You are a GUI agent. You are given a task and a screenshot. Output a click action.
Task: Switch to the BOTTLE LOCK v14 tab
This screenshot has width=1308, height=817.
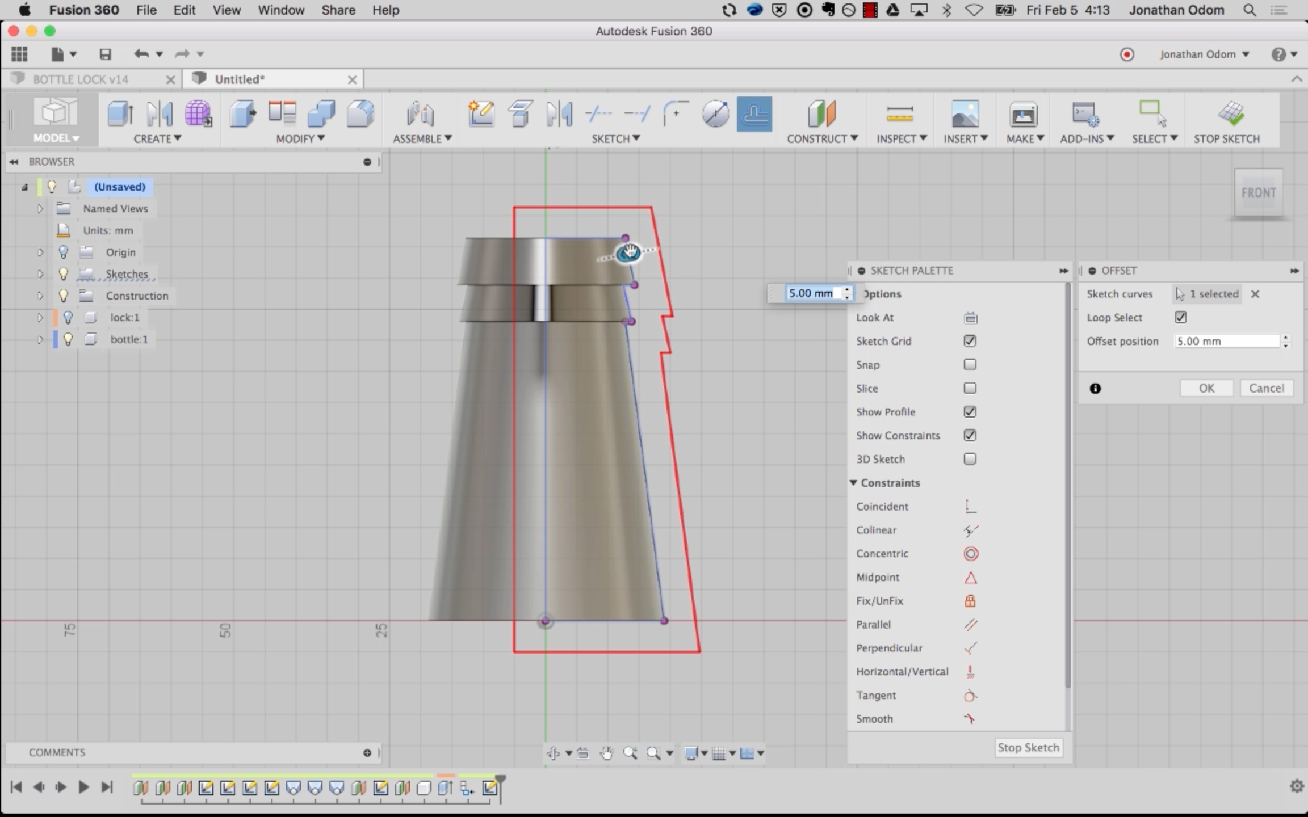[x=81, y=79]
